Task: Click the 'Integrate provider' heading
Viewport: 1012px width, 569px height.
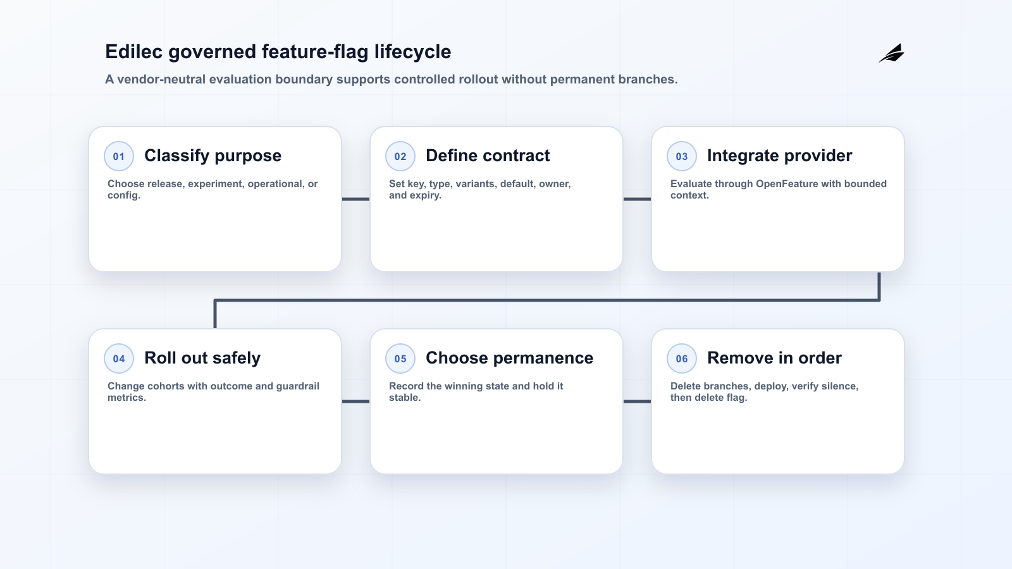Action: [x=780, y=156]
